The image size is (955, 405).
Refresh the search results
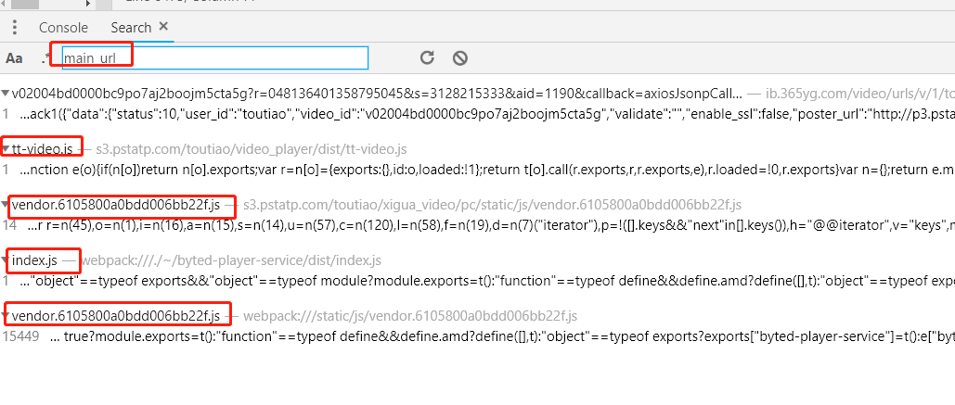point(428,57)
